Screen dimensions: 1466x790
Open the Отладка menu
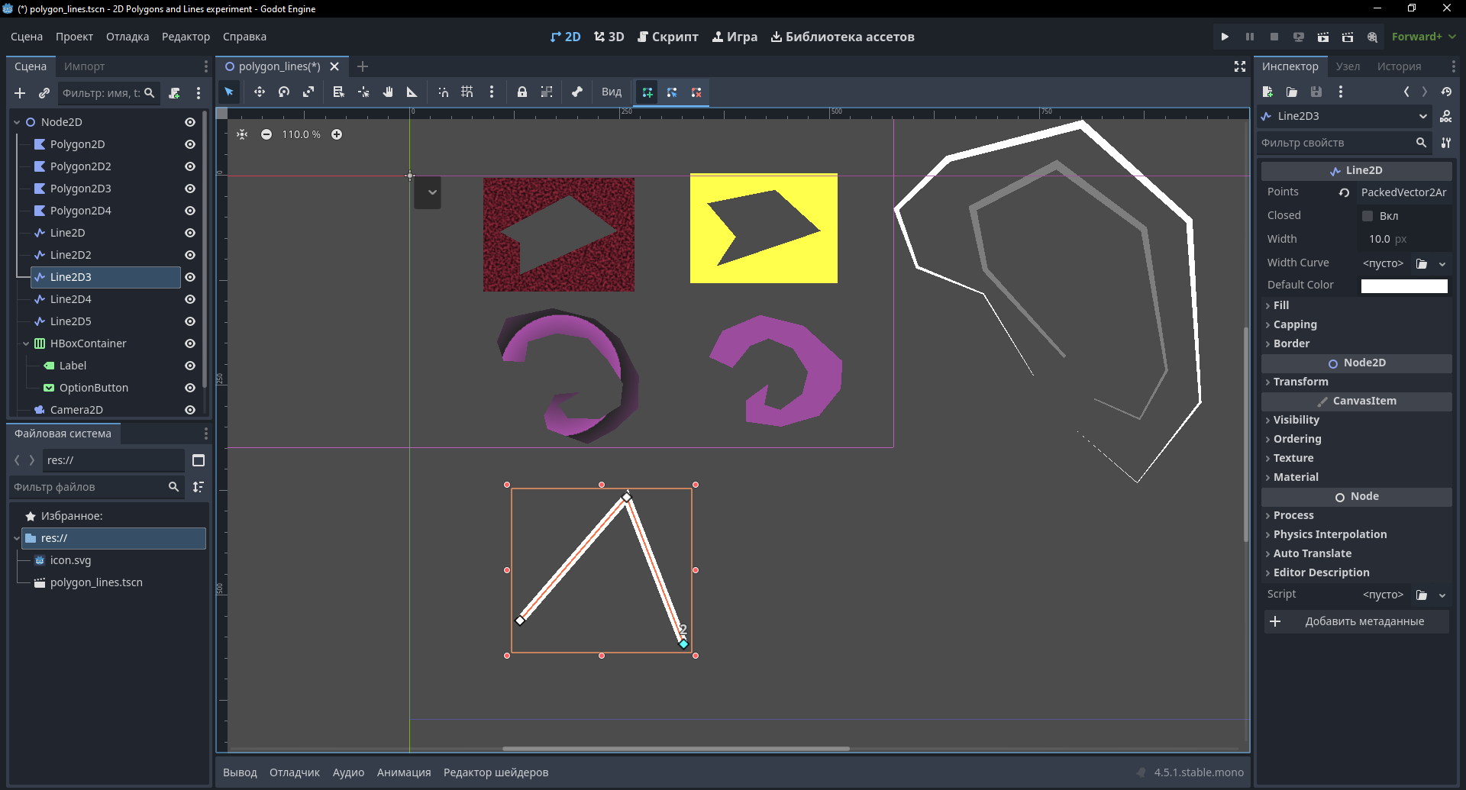[128, 37]
